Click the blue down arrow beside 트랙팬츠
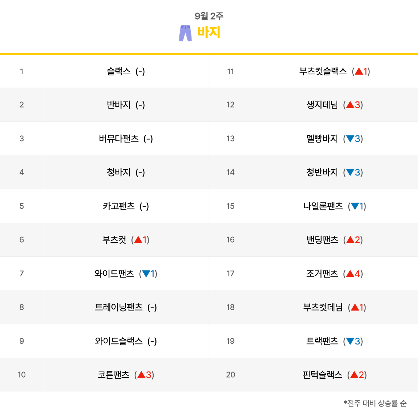This screenshot has width=418, height=418. pyautogui.click(x=350, y=341)
